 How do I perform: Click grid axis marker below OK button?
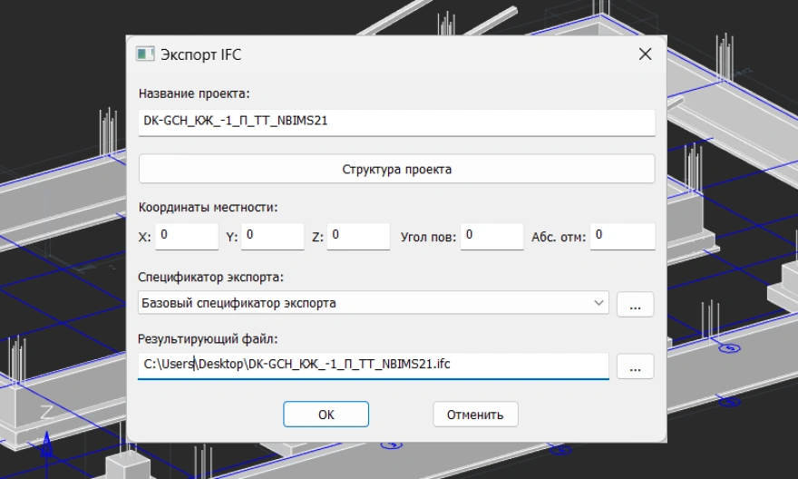point(391,445)
